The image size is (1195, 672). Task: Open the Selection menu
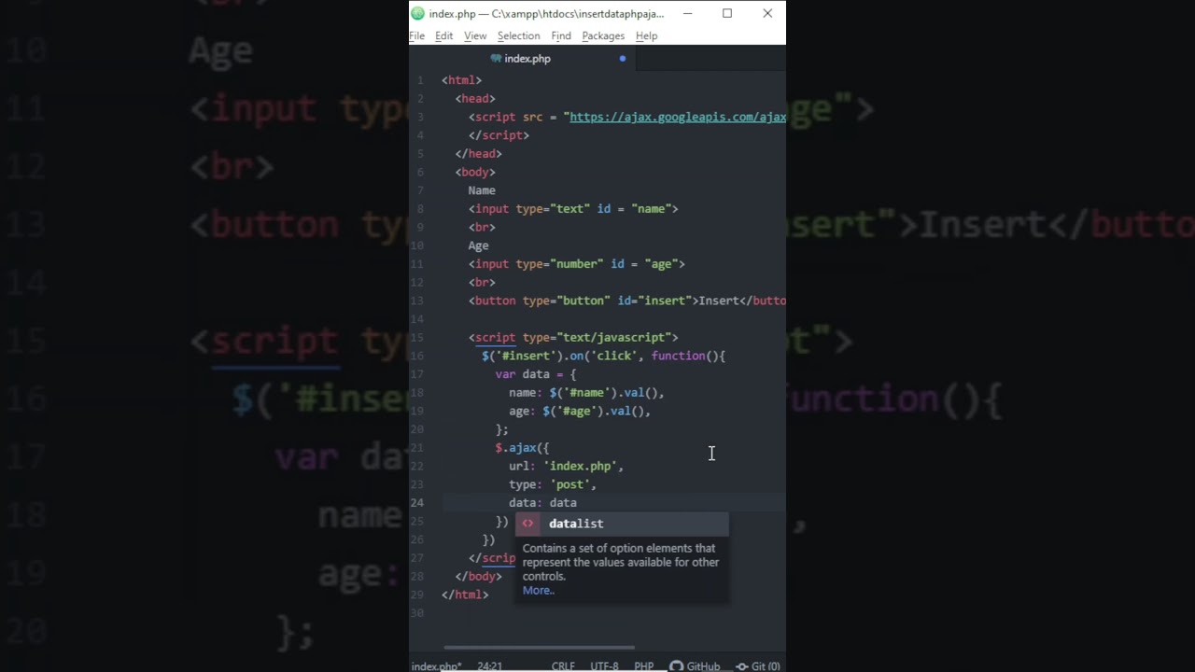point(518,35)
